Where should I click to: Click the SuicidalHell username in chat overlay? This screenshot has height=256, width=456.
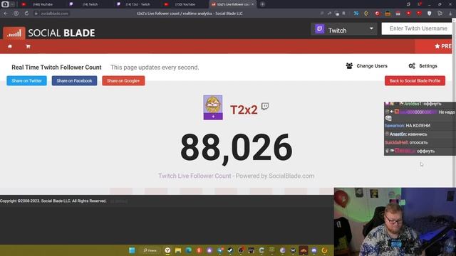(x=396, y=142)
